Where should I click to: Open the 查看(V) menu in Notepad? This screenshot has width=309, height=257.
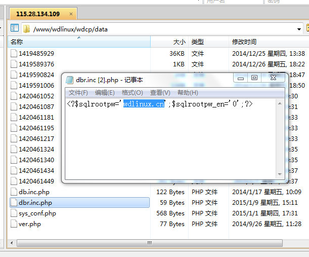point(160,93)
